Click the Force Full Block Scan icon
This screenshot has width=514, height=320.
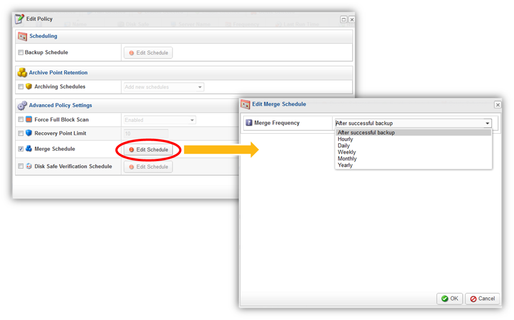pos(29,120)
